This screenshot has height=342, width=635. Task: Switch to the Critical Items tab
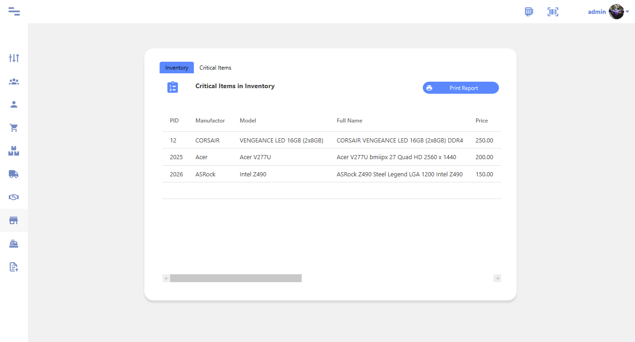tap(215, 68)
